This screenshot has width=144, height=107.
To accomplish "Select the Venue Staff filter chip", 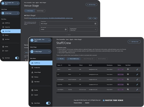I will pyautogui.click(x=102, y=59).
